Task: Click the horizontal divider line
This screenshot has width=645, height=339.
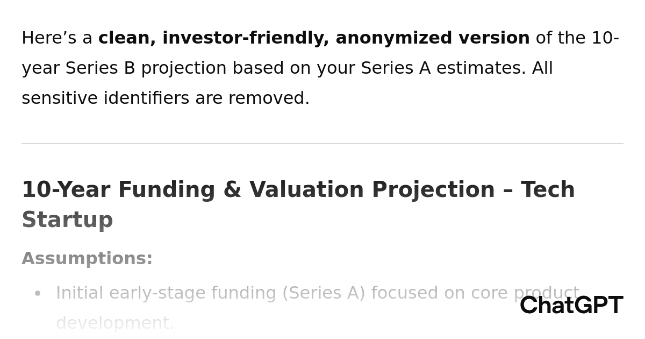Action: click(322, 144)
